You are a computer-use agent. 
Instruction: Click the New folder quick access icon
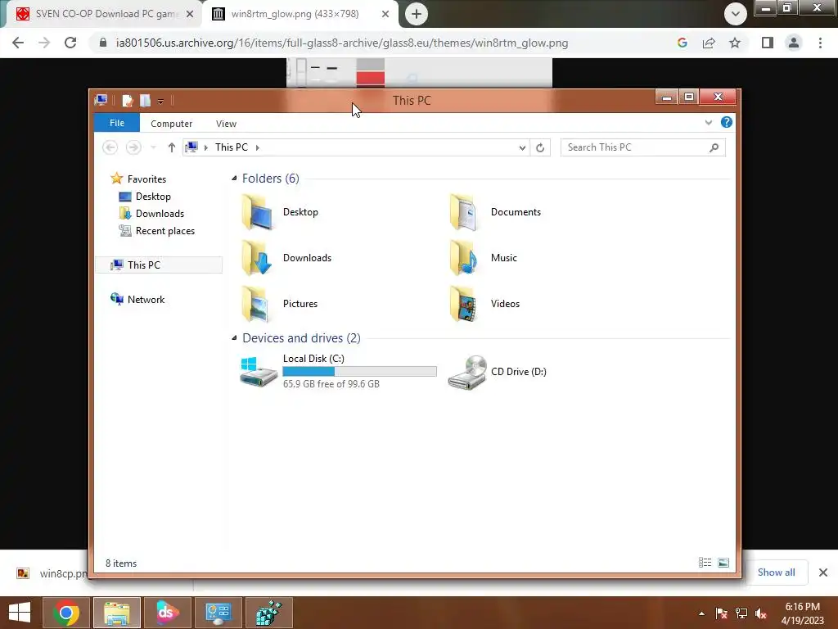click(146, 101)
